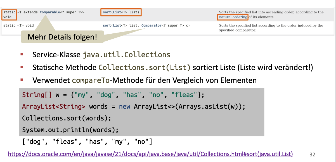The width and height of the screenshot is (336, 162).
Task: Click the System.out.println(words); line
Action: click(x=70, y=130)
